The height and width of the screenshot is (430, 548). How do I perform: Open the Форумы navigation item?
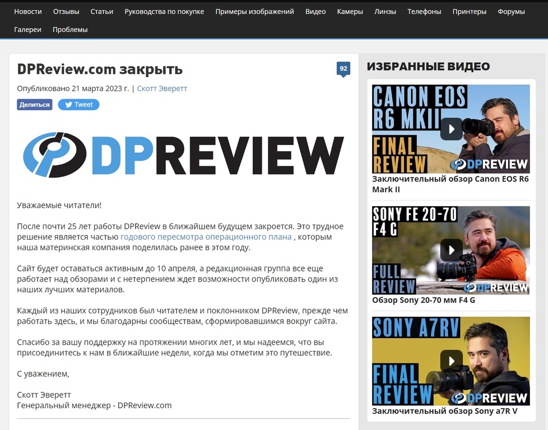click(x=511, y=11)
